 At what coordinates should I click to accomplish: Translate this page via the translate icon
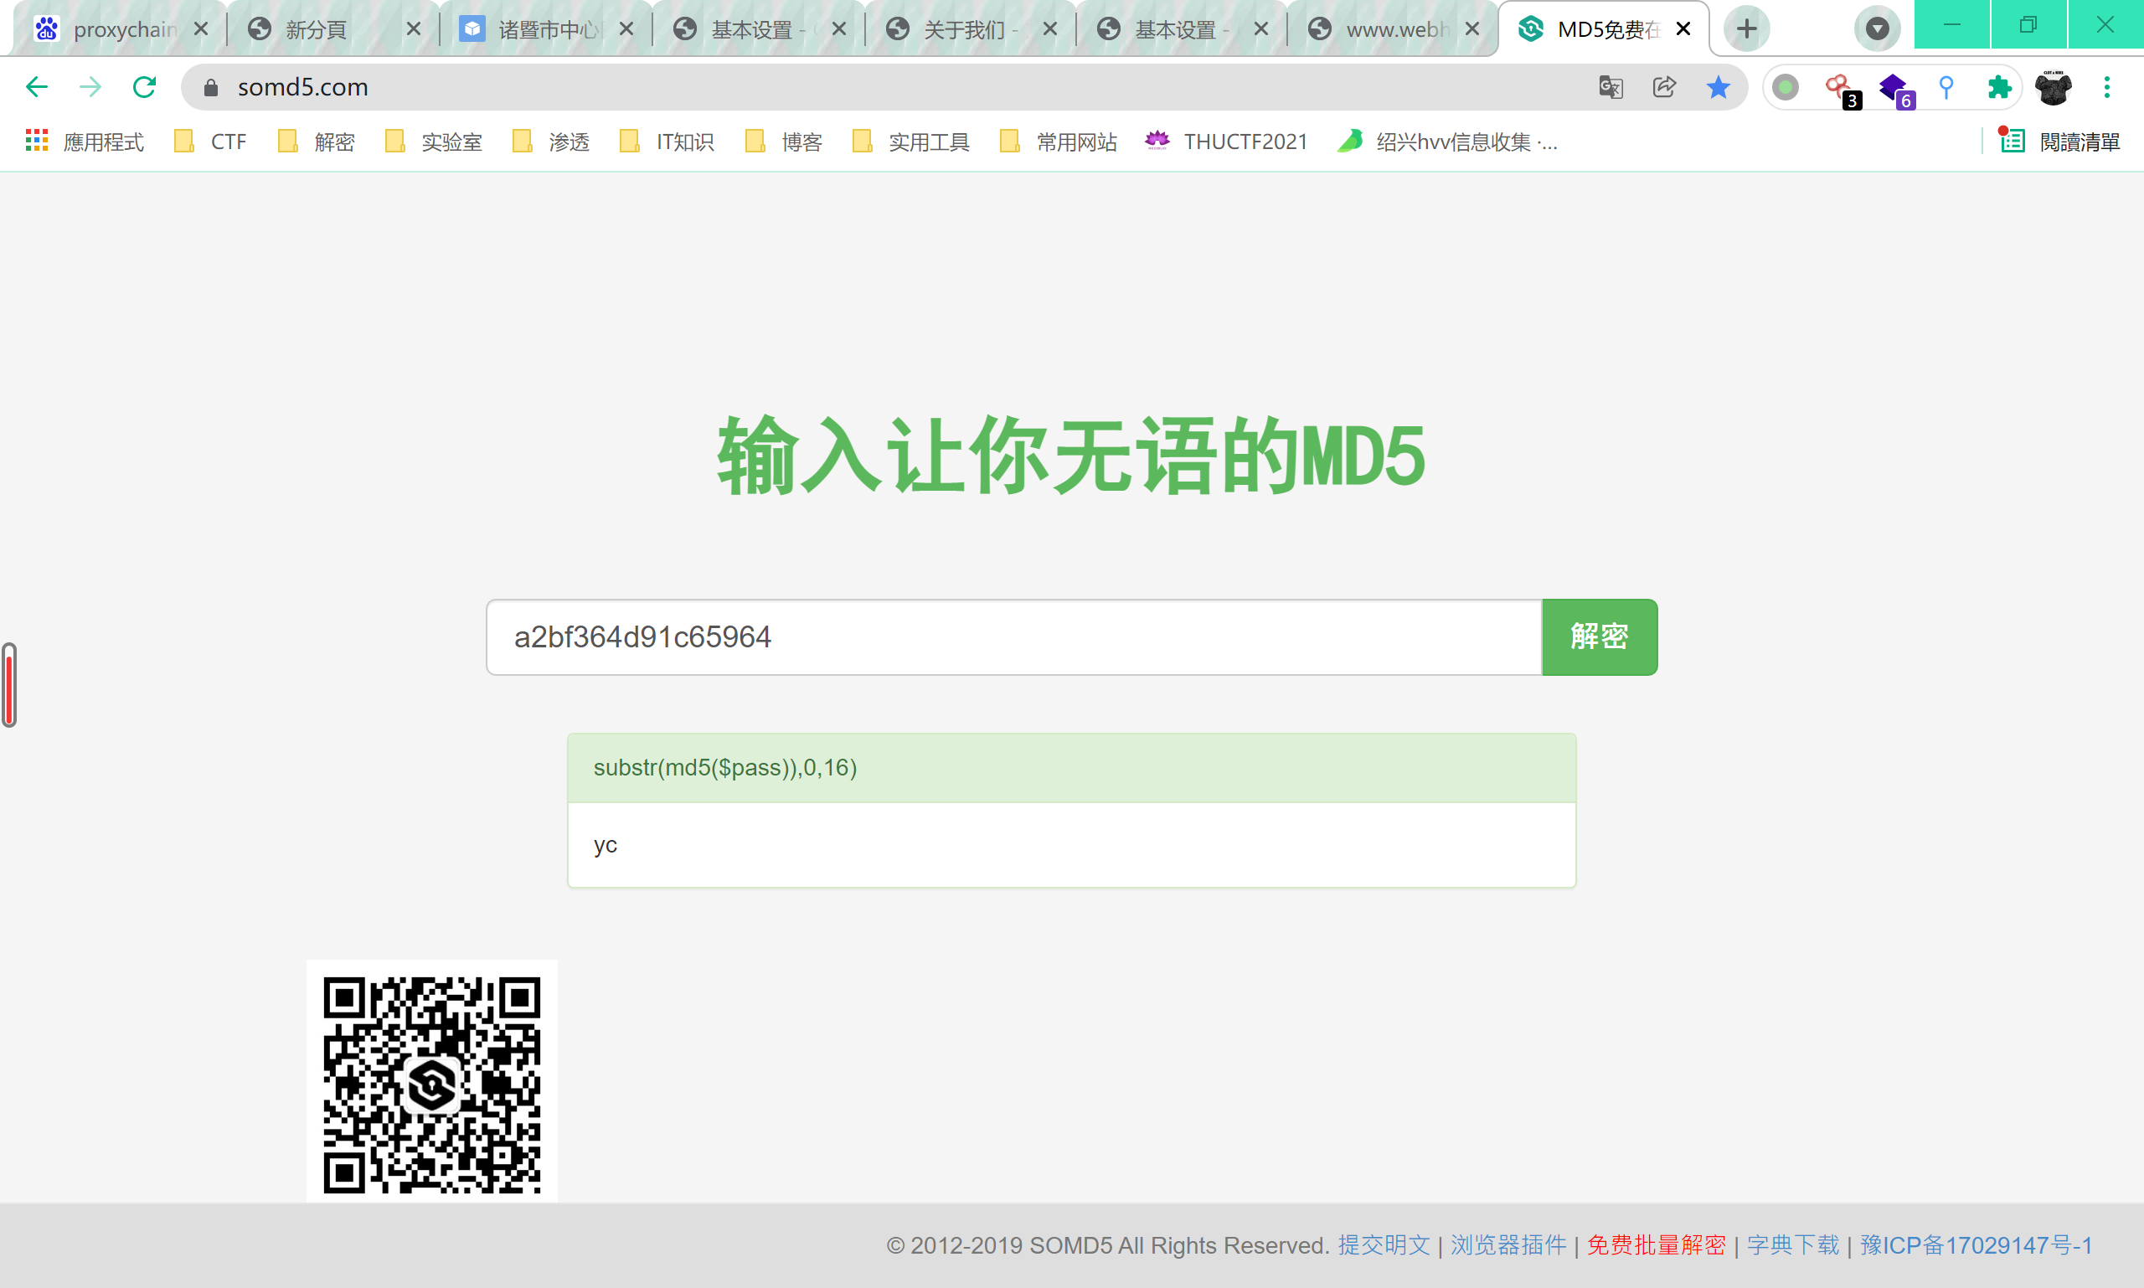point(1611,87)
